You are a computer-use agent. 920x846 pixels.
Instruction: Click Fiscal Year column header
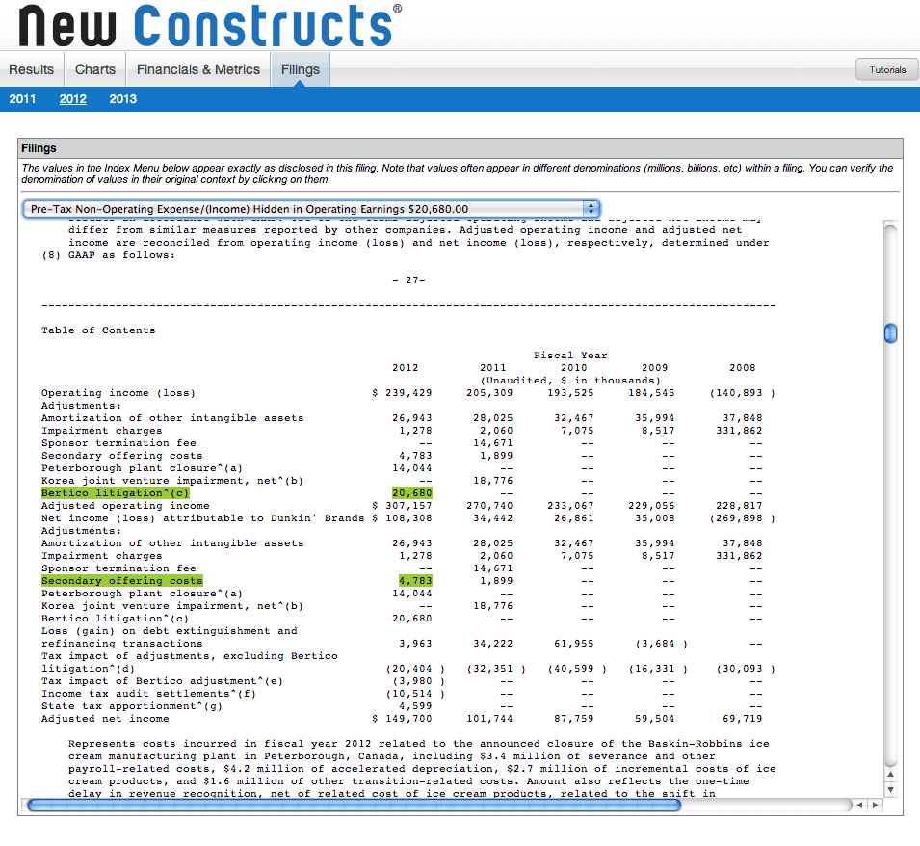[570, 356]
